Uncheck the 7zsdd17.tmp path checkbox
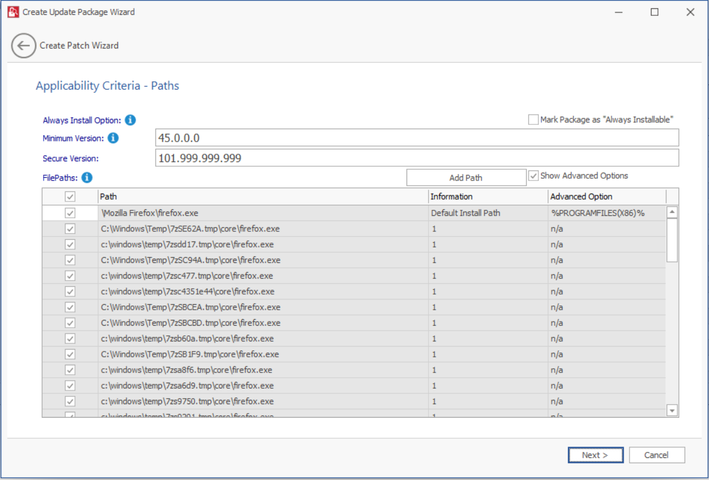This screenshot has width=709, height=480. pyautogui.click(x=70, y=244)
